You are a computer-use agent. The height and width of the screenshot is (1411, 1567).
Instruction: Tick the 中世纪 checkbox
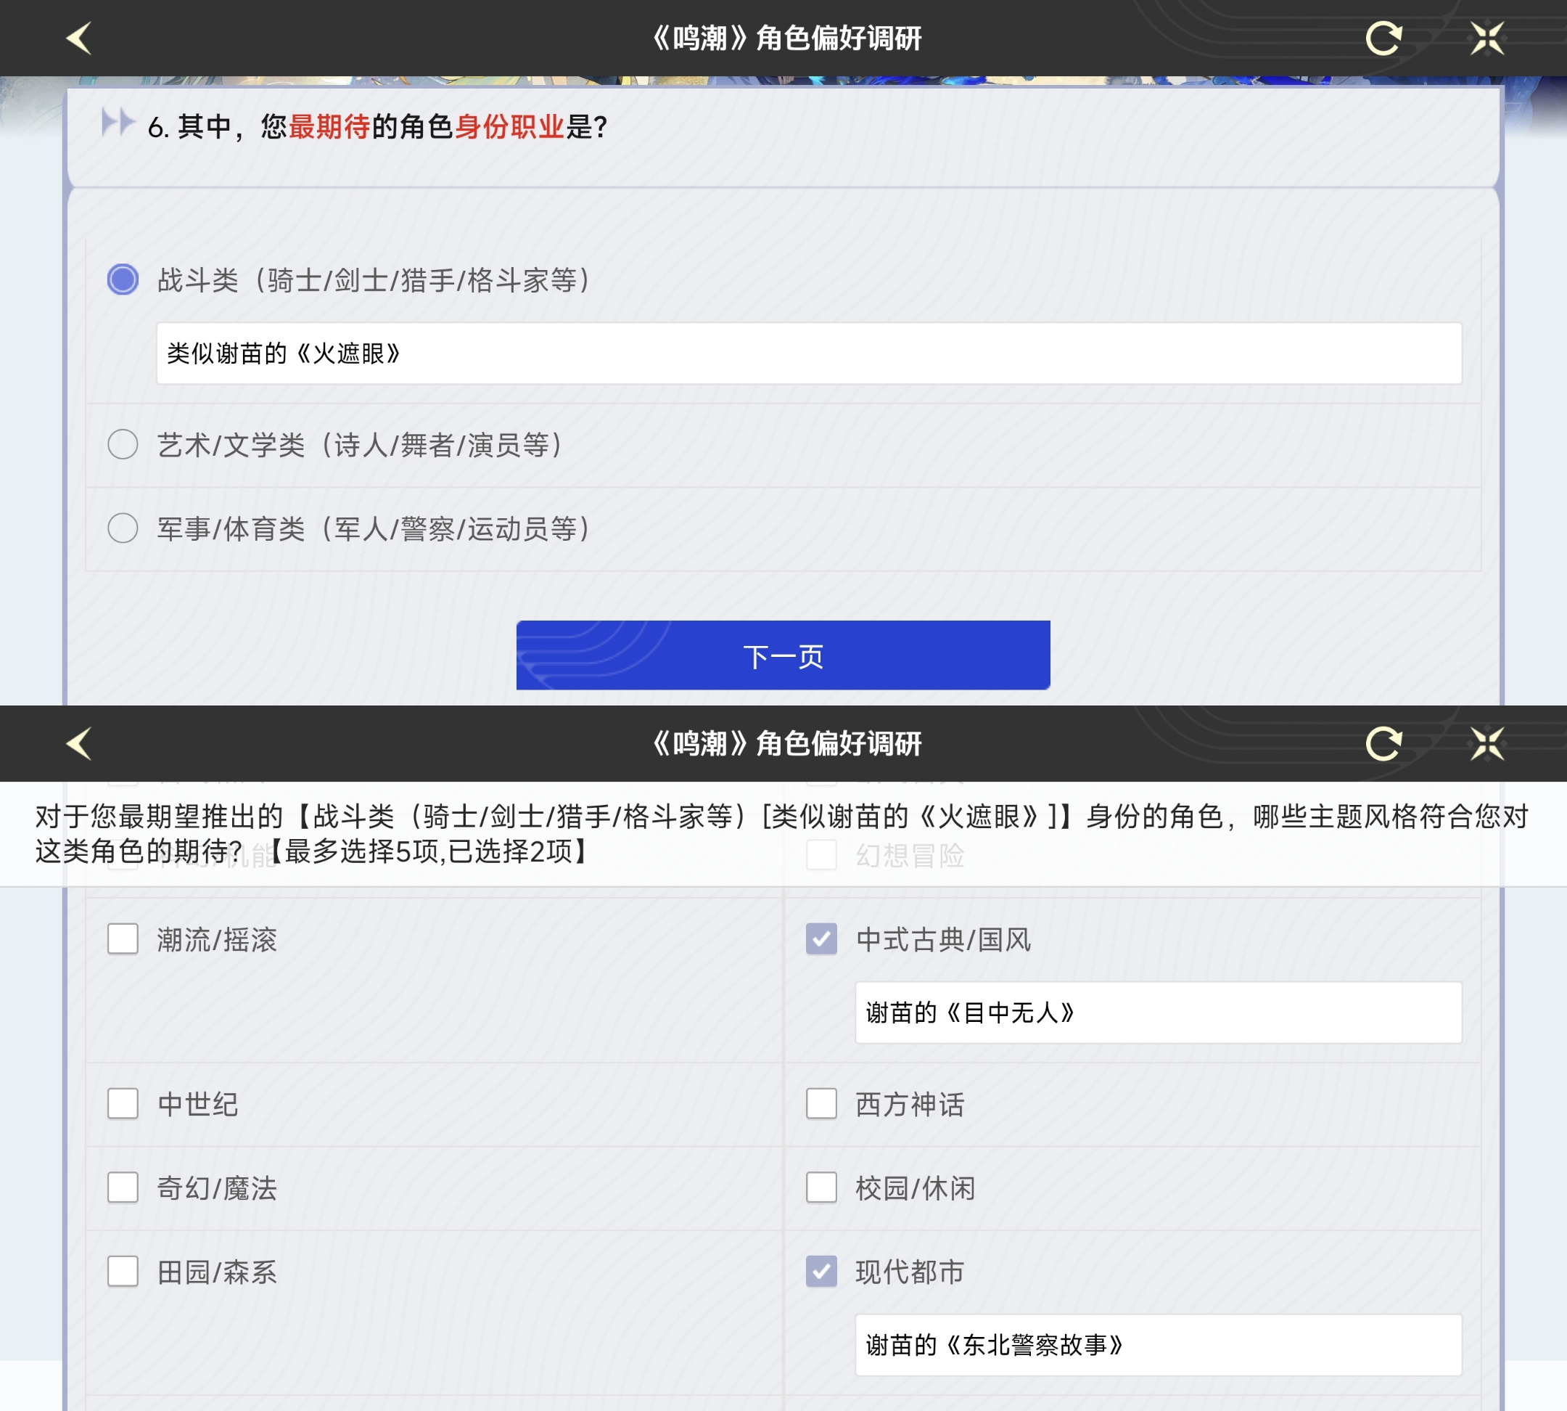click(123, 1104)
